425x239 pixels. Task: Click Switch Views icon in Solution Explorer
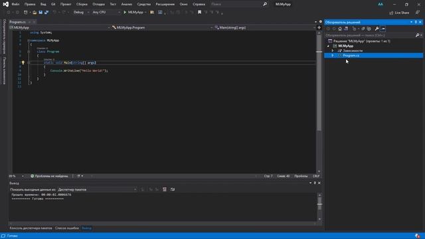pos(346,29)
